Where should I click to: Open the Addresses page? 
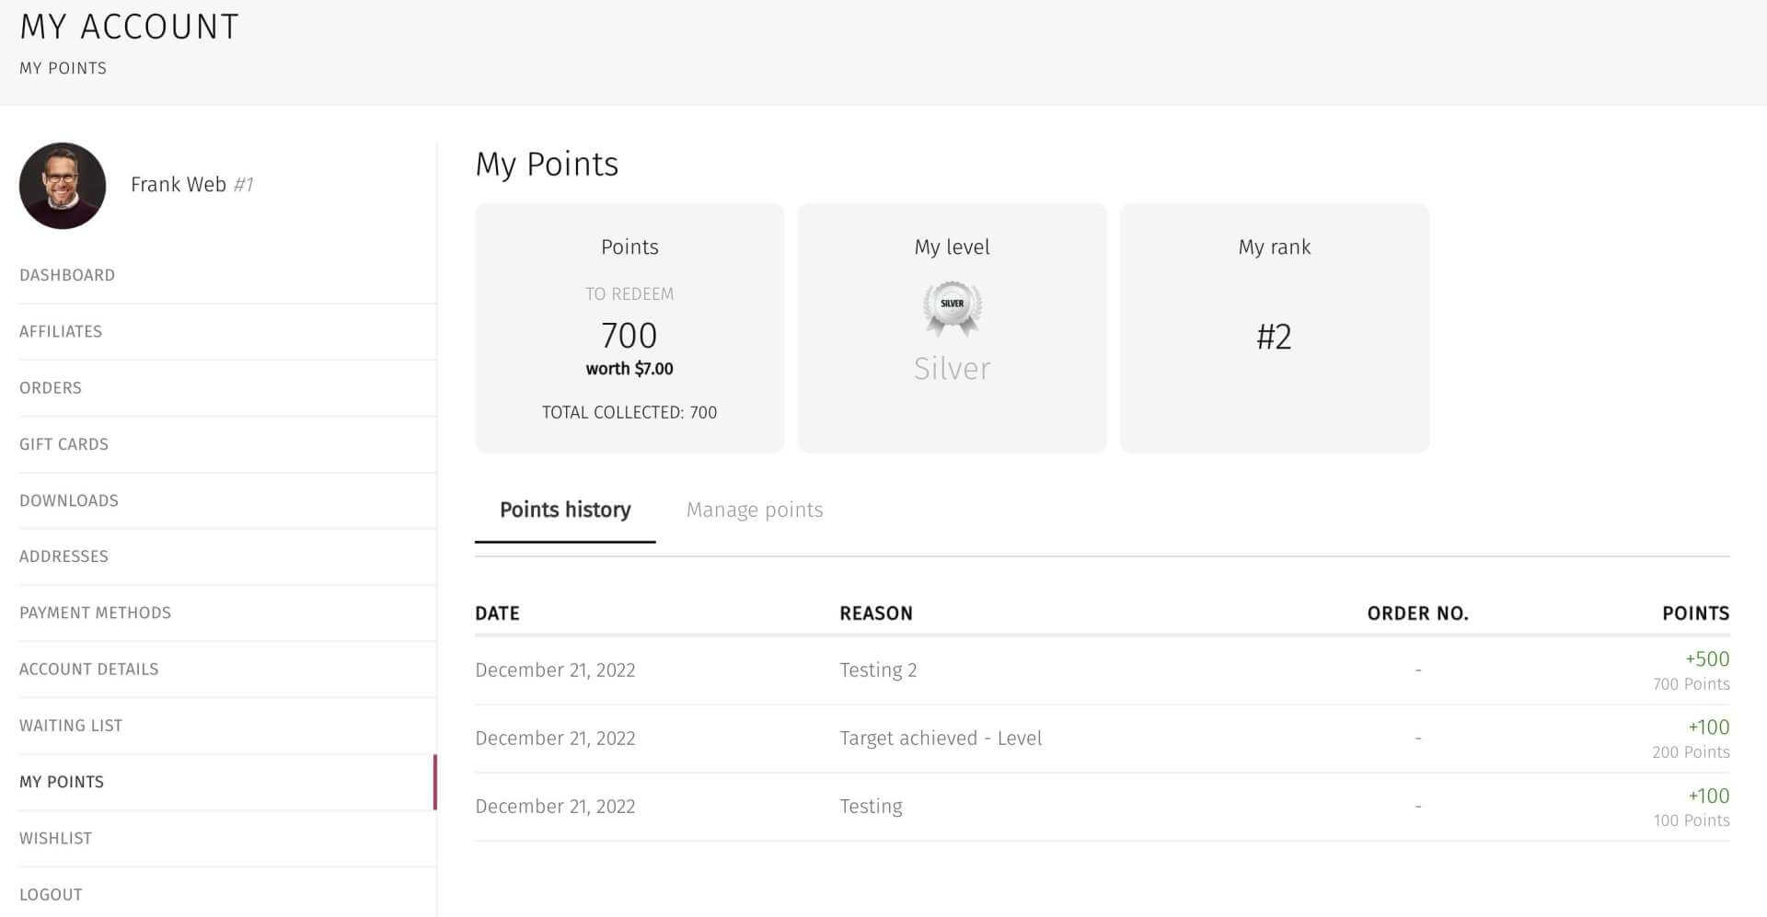64,556
